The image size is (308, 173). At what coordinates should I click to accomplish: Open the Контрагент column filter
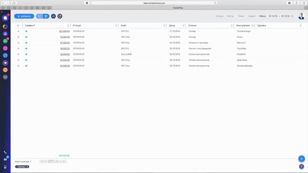253,25
